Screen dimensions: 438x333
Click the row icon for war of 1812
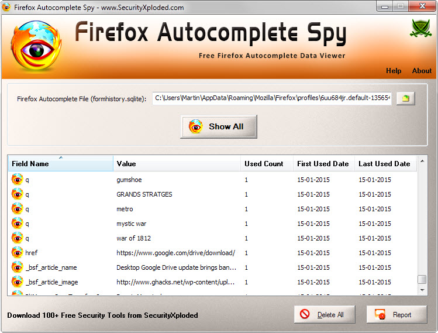[x=18, y=238]
